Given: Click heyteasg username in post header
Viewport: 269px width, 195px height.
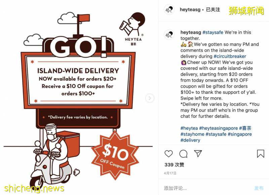Looking at the screenshot, I should click(190, 10).
